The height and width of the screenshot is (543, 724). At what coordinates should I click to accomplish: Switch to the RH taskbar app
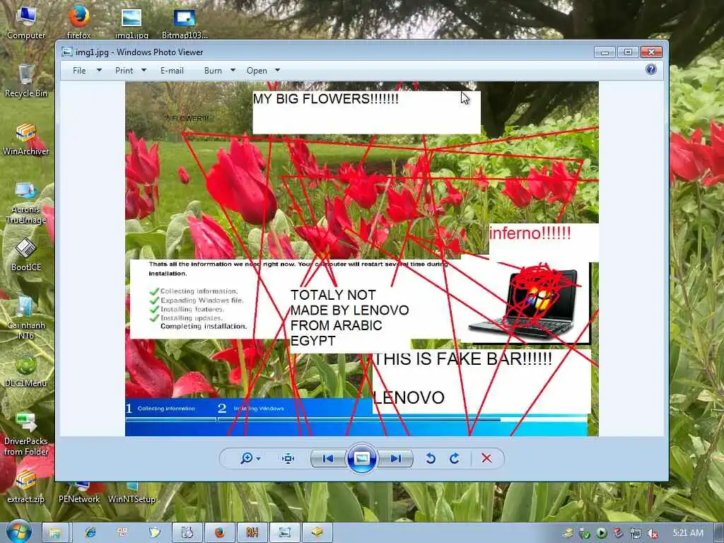252,533
